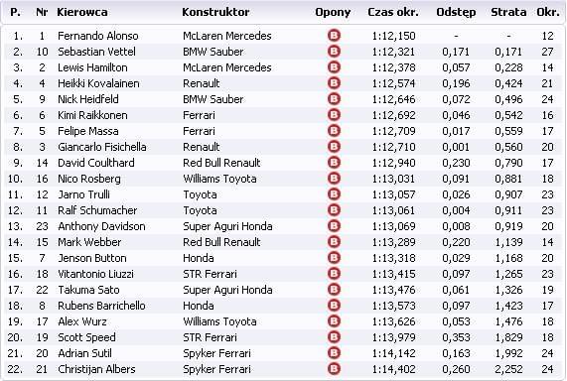The height and width of the screenshot is (381, 567).
Task: Click the tyre icon in Christijan Albers' row
Action: [334, 369]
